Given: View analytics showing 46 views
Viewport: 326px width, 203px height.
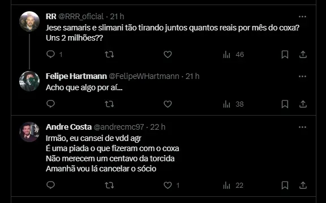Looking at the screenshot, I should point(233,55).
